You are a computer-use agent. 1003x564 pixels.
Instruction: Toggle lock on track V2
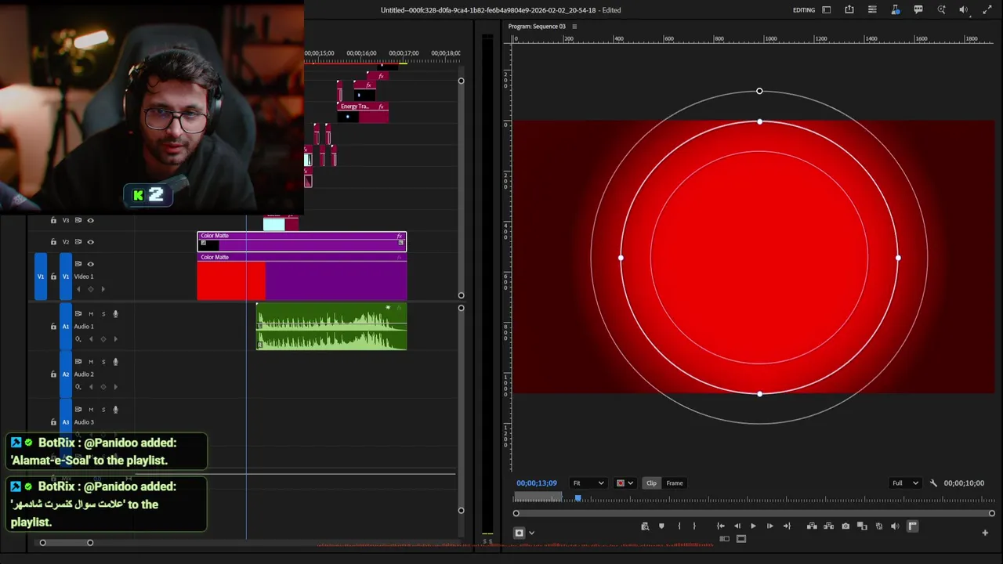point(53,242)
